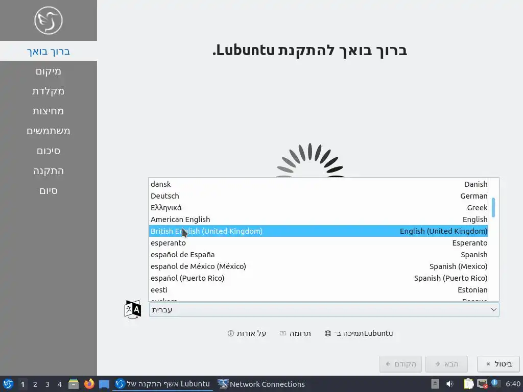Open the clipboard manager tray icon
The width and height of the screenshot is (523, 392).
[469, 384]
